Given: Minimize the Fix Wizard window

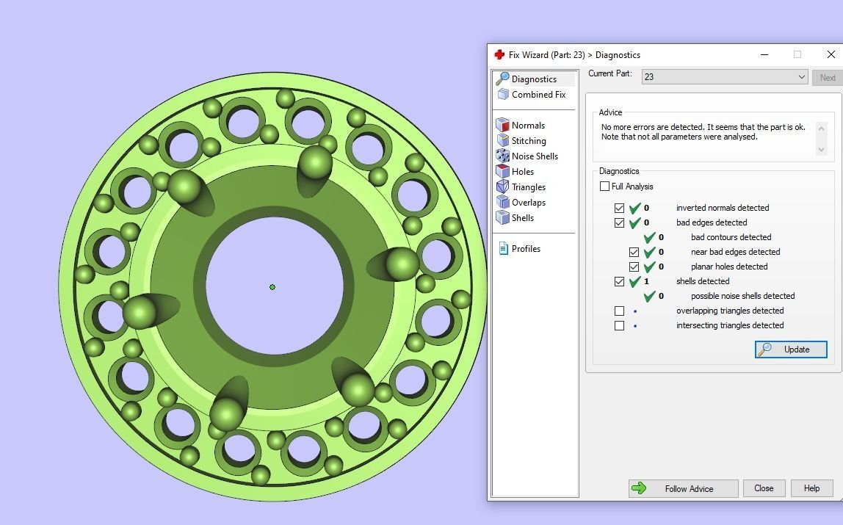Looking at the screenshot, I should point(764,55).
